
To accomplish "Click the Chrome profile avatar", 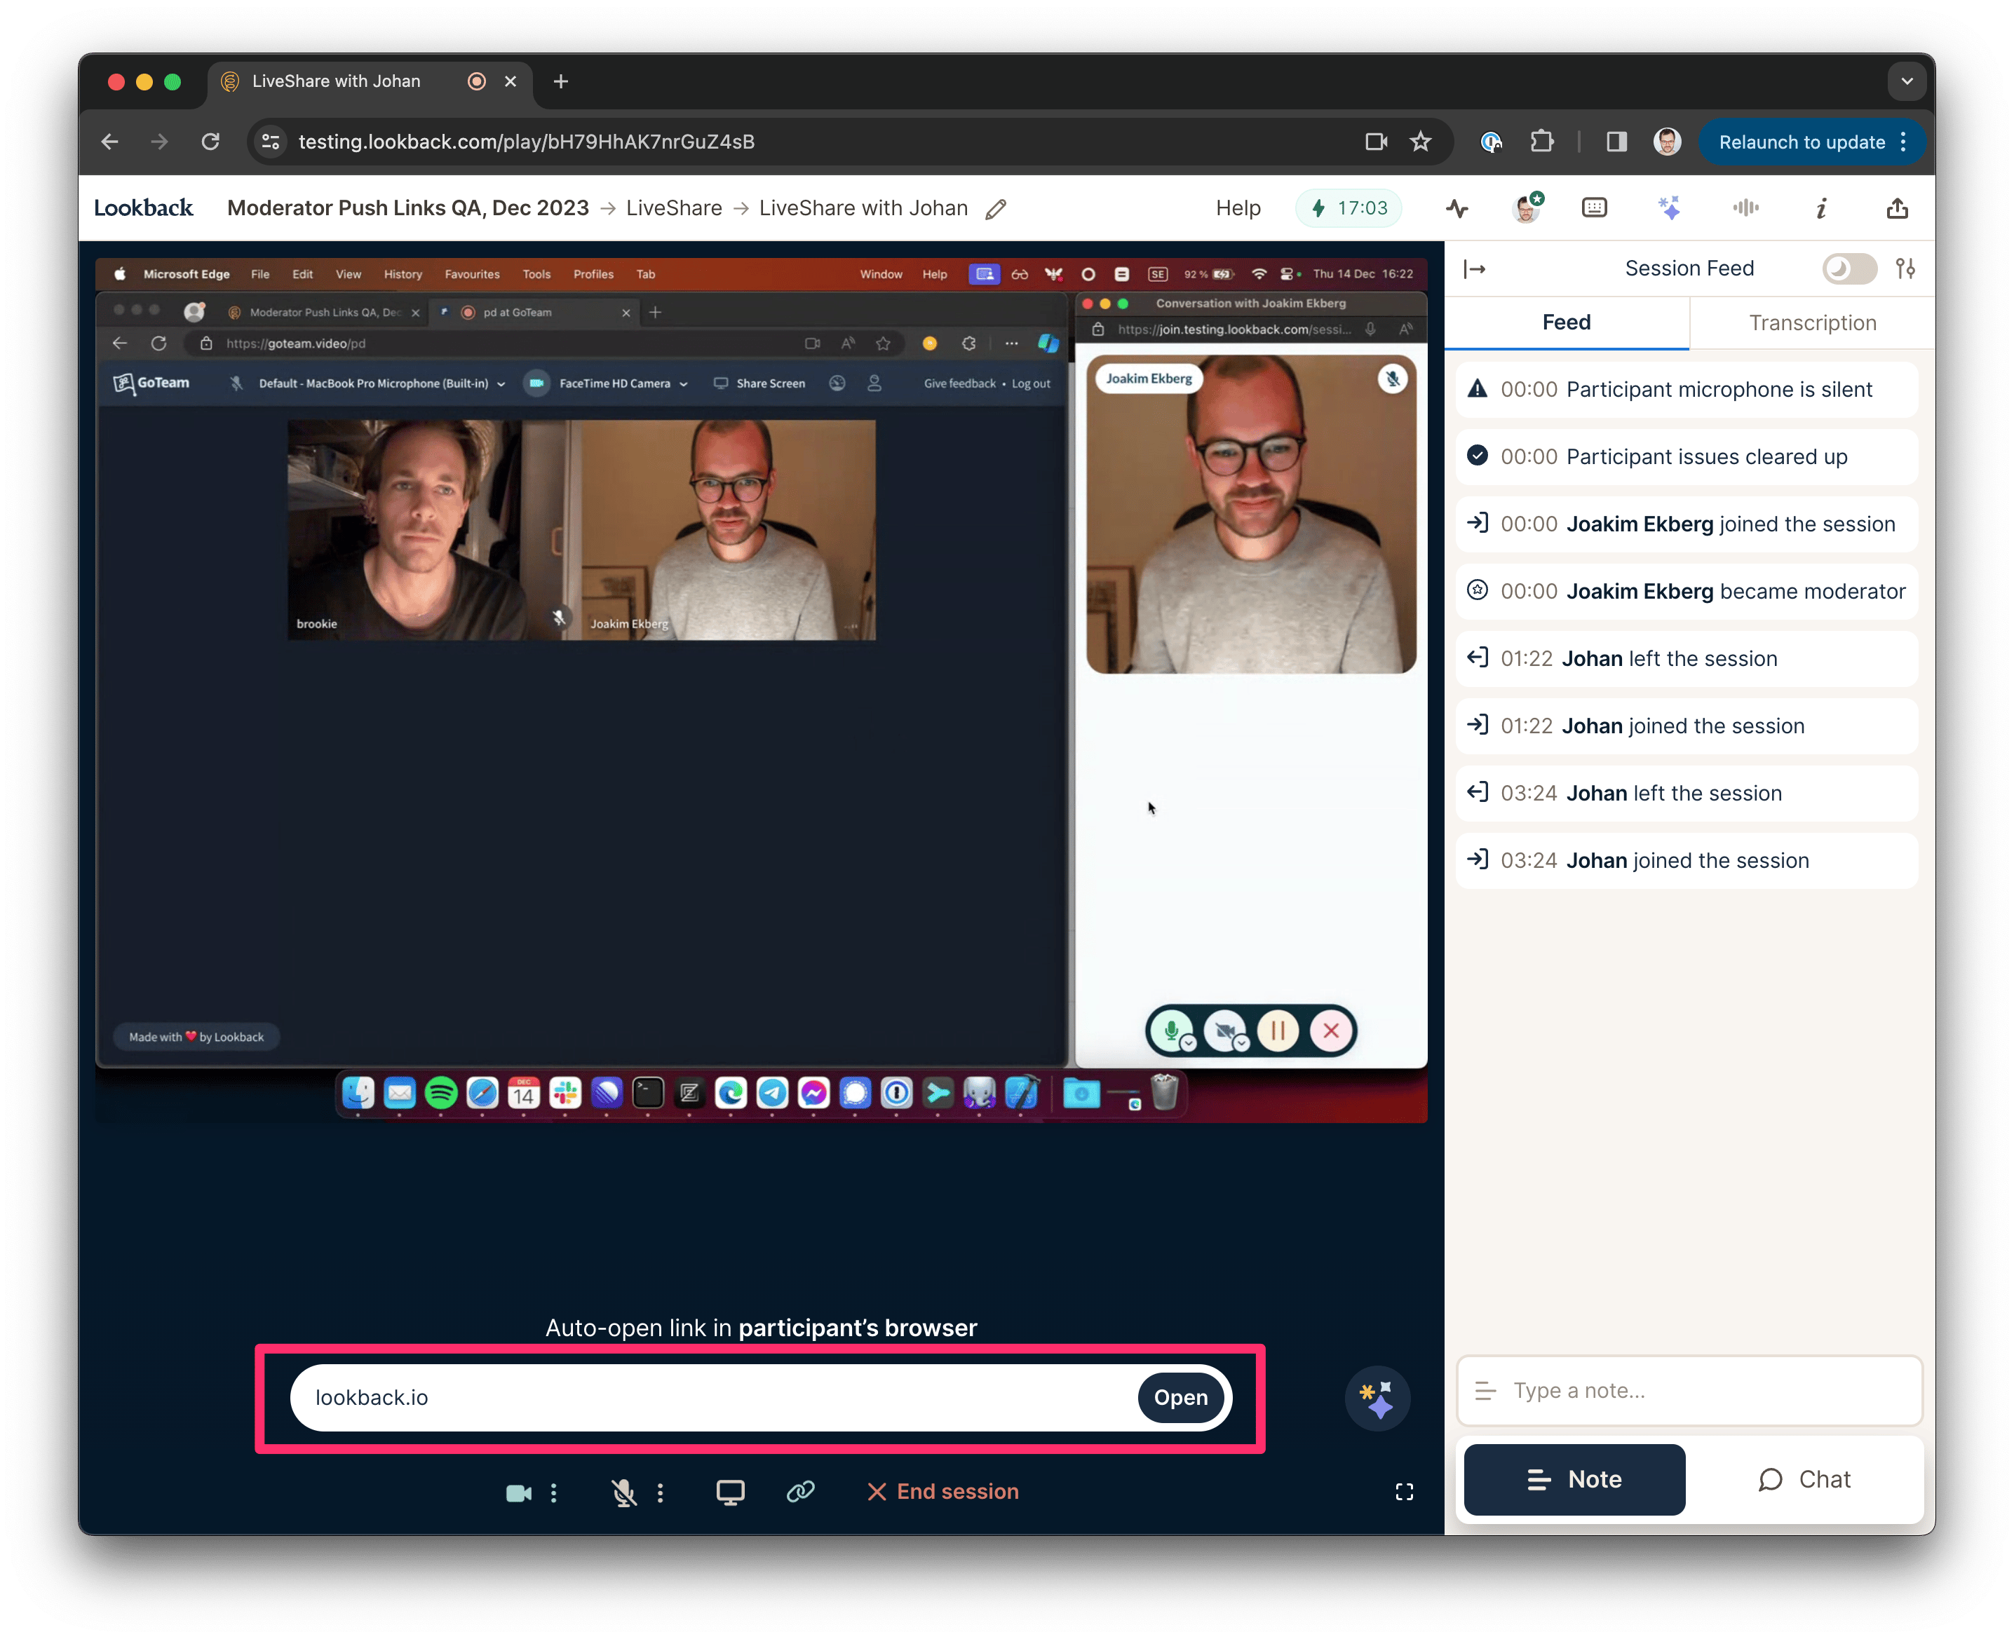I will pyautogui.click(x=1667, y=142).
